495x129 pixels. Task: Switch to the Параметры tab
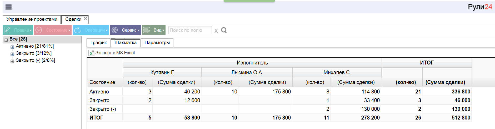click(x=157, y=43)
